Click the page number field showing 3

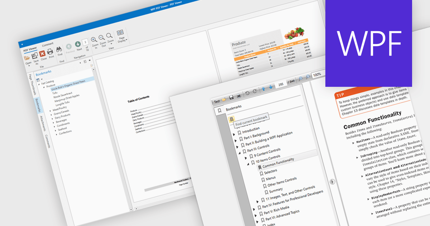(85, 42)
